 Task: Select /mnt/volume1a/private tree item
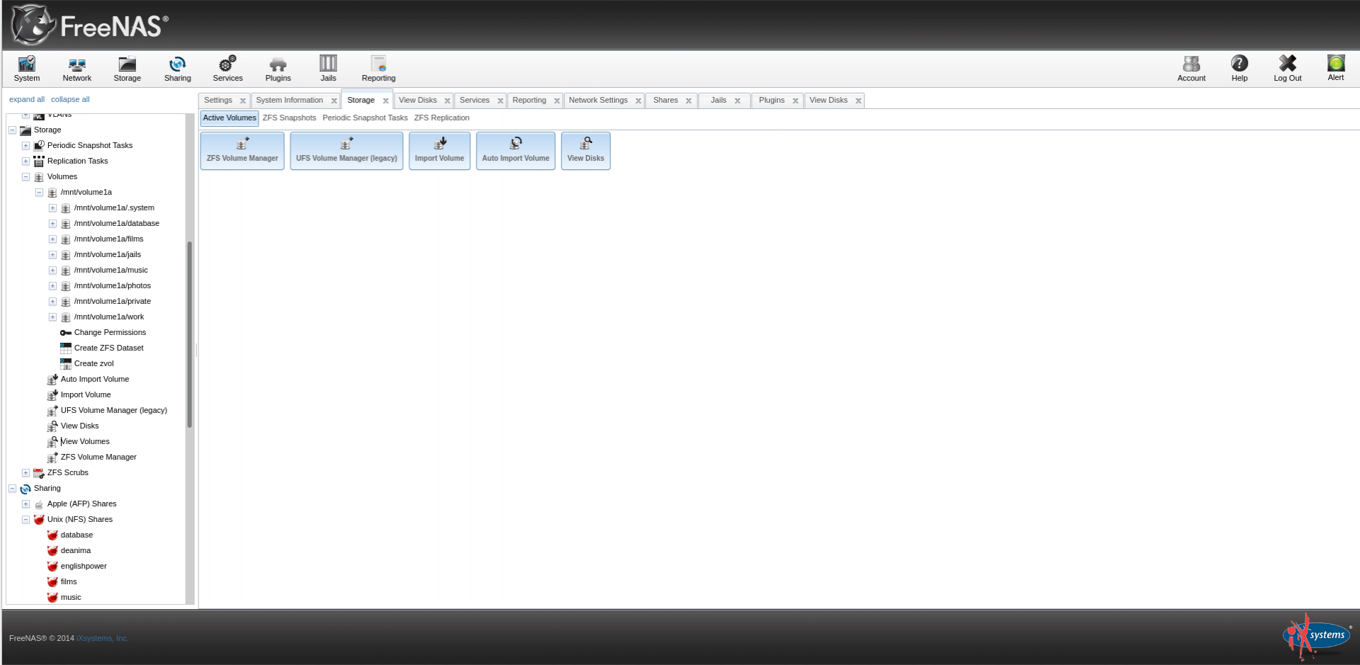click(x=113, y=301)
